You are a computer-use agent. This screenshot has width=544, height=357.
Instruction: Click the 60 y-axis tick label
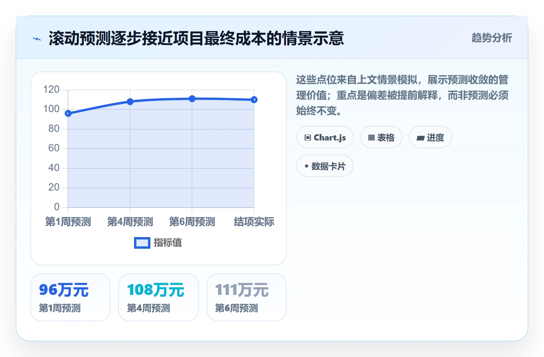coord(54,148)
